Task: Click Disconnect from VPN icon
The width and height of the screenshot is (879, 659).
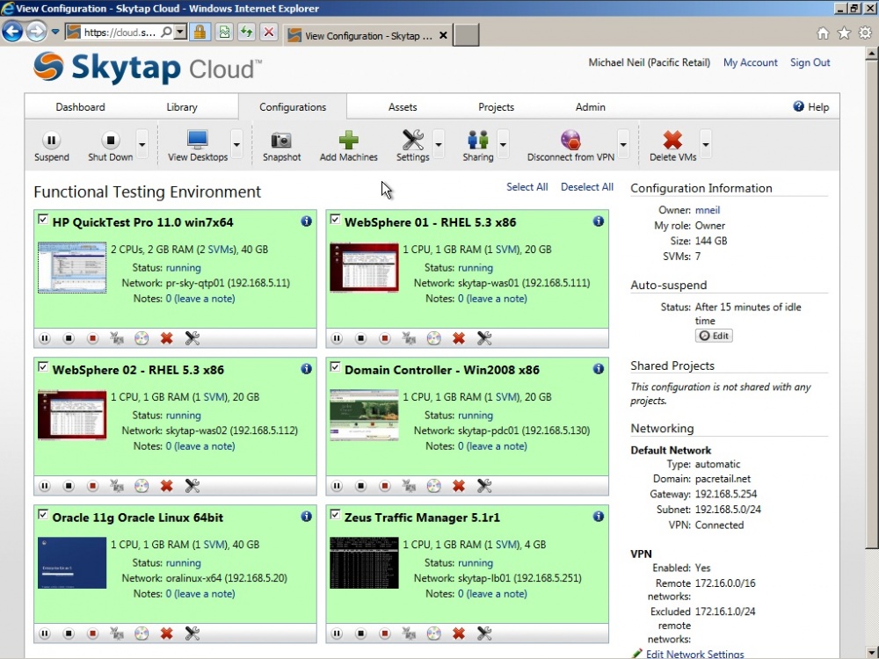Action: coord(570,140)
